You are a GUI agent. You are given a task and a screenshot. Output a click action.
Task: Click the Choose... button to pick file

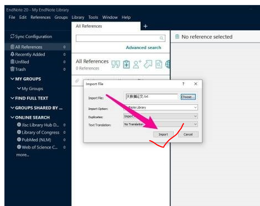coord(188,97)
